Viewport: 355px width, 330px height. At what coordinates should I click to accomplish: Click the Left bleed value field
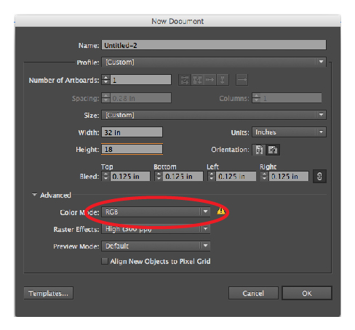point(236,176)
